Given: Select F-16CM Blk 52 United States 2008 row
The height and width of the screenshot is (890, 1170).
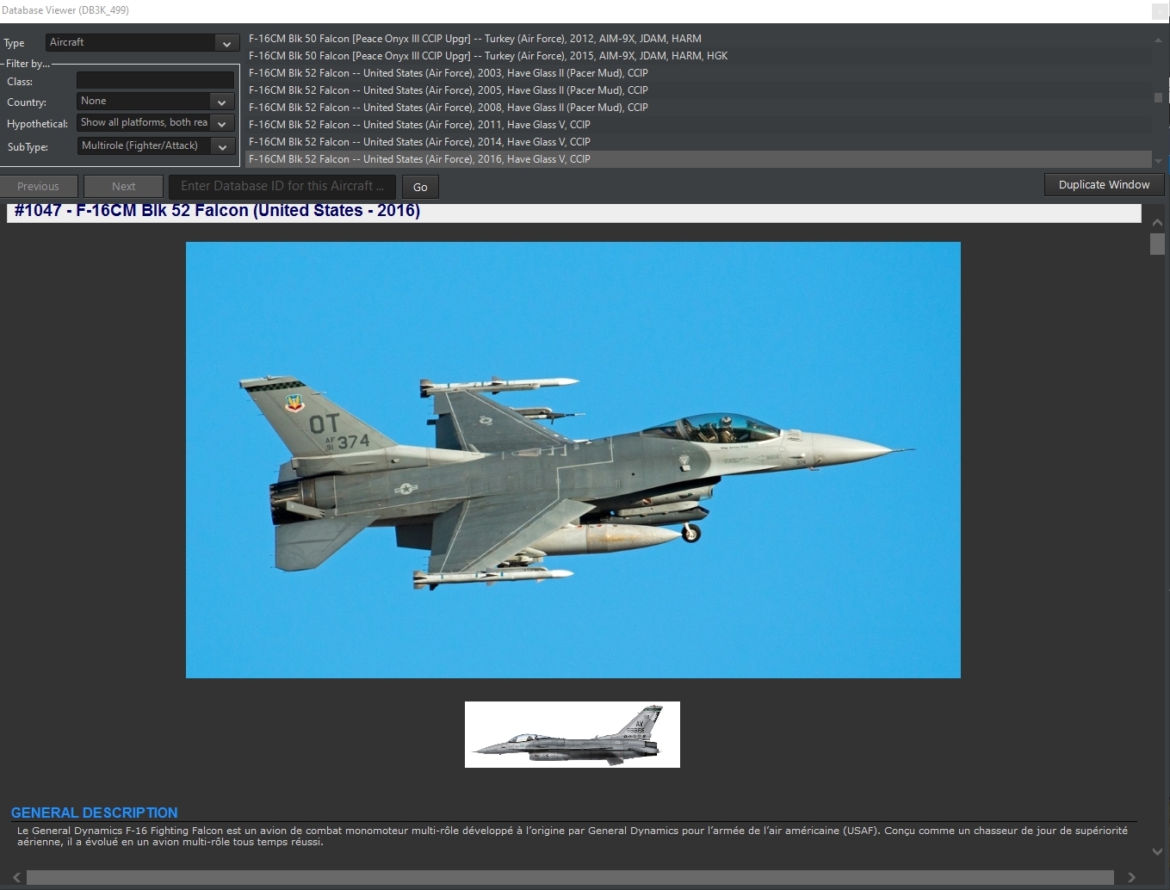Looking at the screenshot, I should point(698,108).
